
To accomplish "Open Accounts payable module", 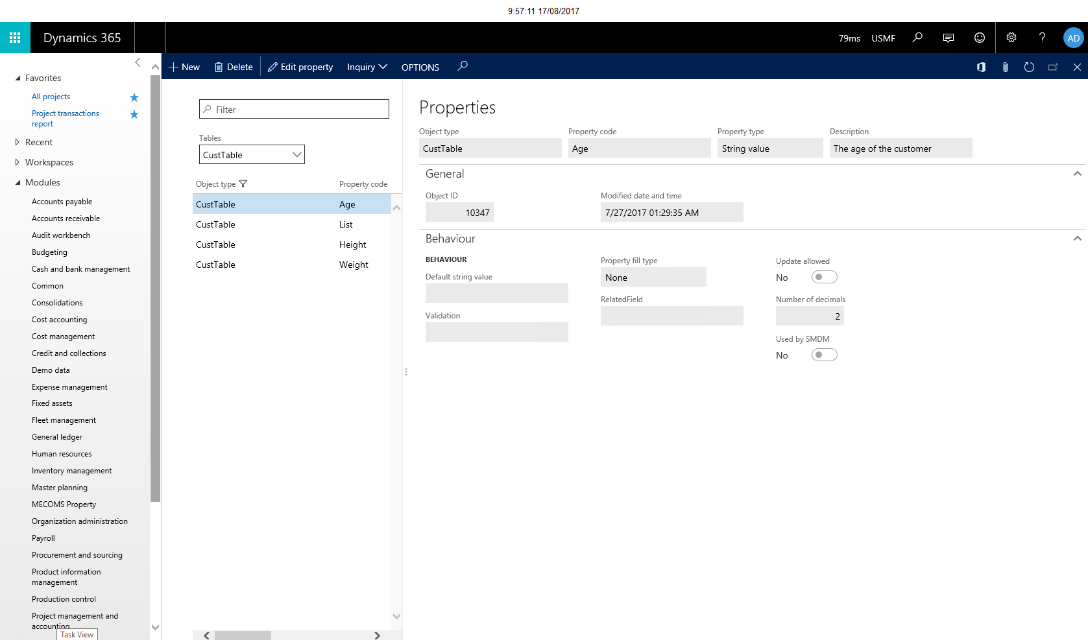I will [x=62, y=202].
